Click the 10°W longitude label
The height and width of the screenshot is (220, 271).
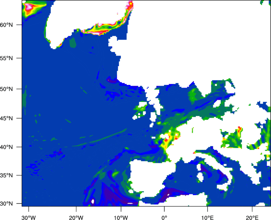(121, 218)
